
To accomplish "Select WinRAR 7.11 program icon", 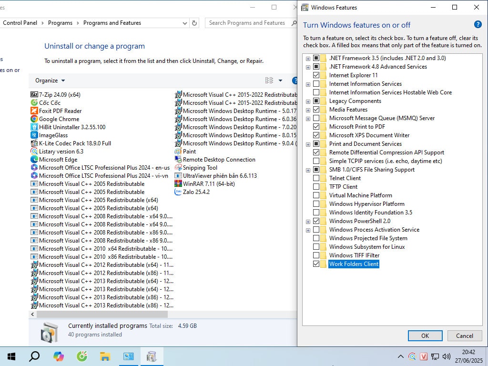I will point(178,184).
